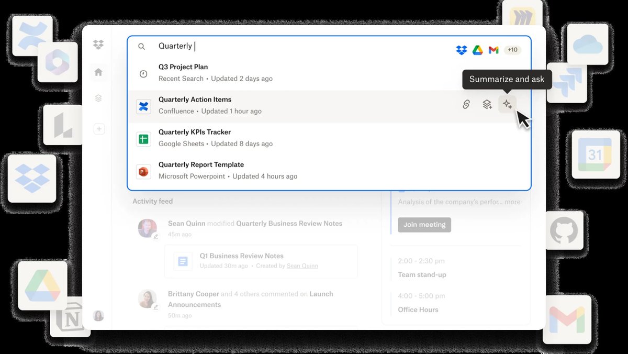
Task: Click the recent search clock icon
Action: click(x=143, y=74)
